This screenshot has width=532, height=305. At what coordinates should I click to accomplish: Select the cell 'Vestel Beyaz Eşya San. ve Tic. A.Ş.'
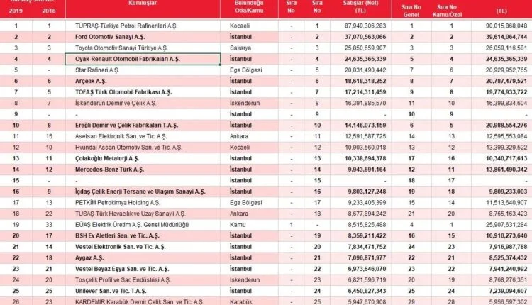click(x=143, y=269)
